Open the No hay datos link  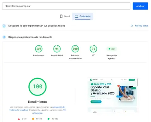click(x=142, y=26)
